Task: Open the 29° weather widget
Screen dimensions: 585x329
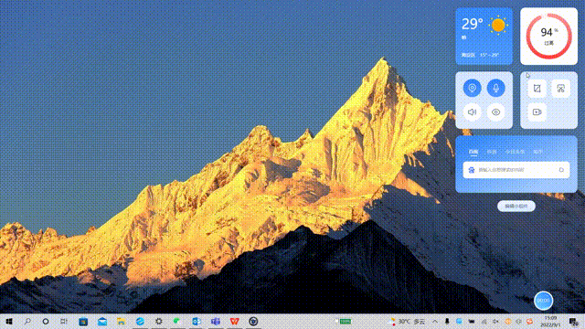Action: click(x=484, y=37)
